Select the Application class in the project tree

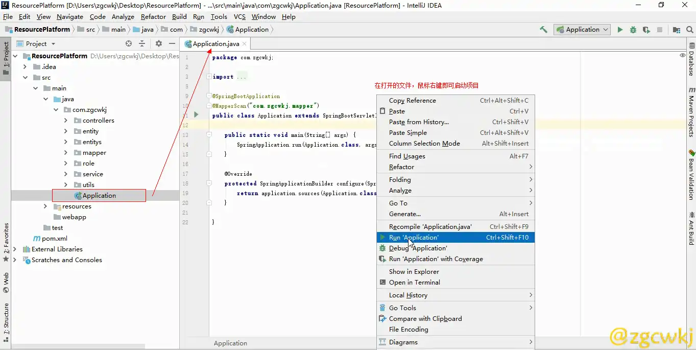point(95,196)
